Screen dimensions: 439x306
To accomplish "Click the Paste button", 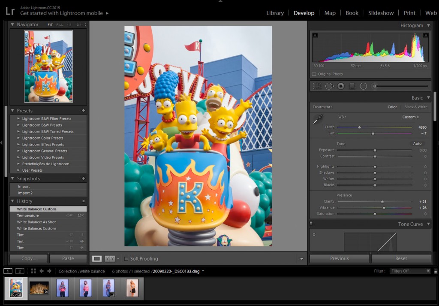I will click(x=68, y=259).
